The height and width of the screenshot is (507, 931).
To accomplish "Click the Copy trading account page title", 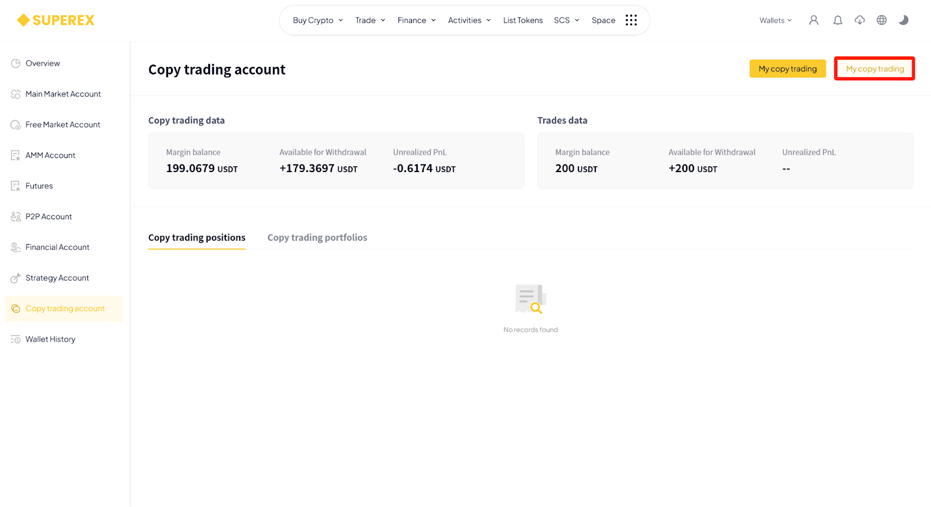I will 217,70.
